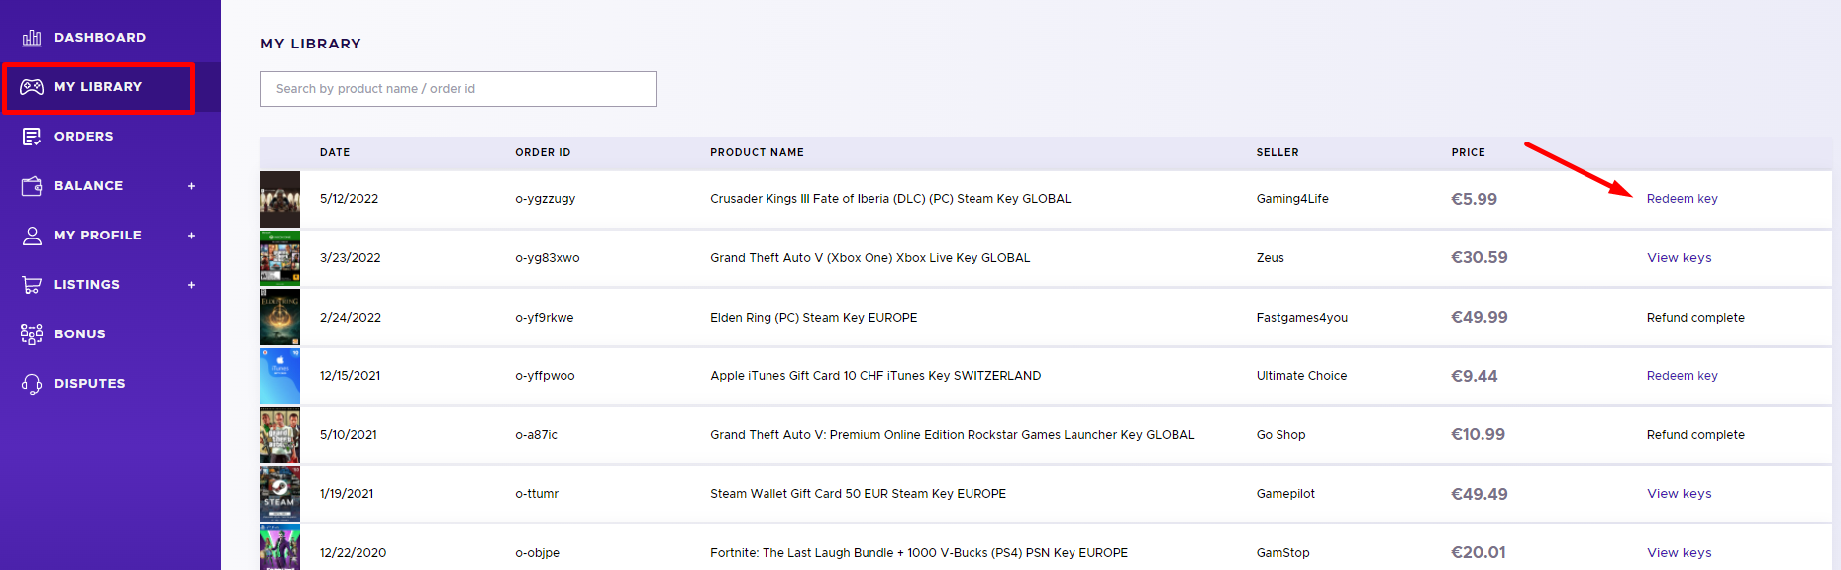
Task: View keys for GTA V Xbox One
Action: [1679, 258]
